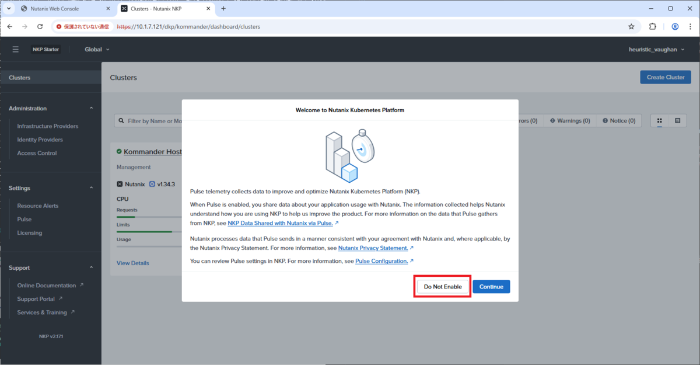Collapse the Administration section
The image size is (700, 365).
[x=92, y=109]
